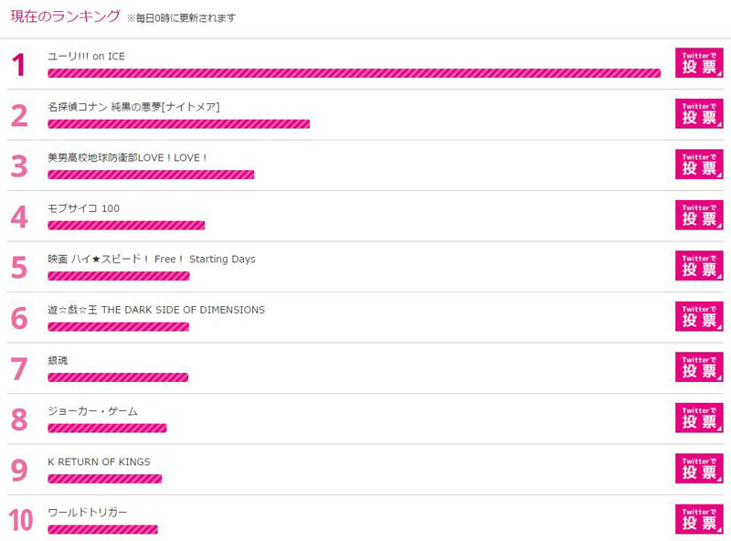Vote on Twitter for 銀魂
Viewport: 731px width, 541px height.
[699, 367]
